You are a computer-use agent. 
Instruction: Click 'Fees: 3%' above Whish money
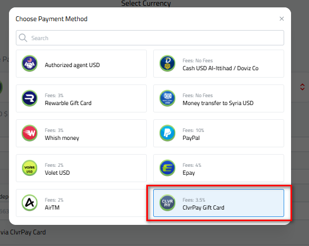[x=54, y=130]
